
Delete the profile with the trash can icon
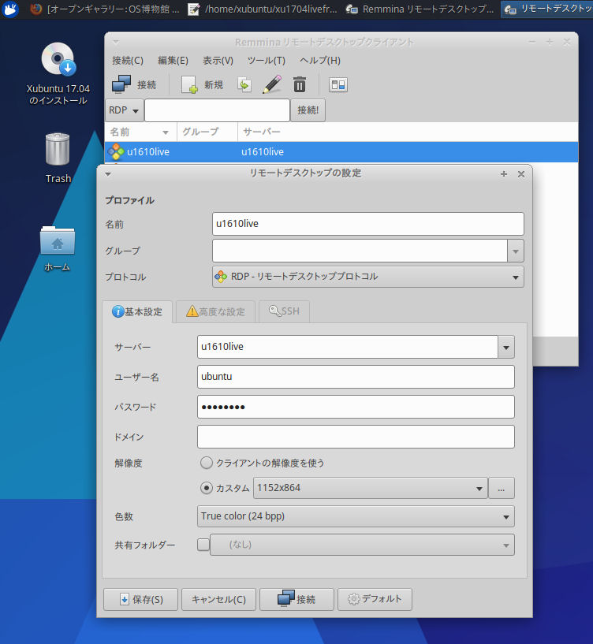[x=300, y=84]
